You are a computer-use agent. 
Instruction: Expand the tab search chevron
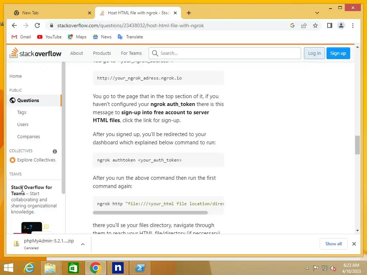click(x=317, y=13)
